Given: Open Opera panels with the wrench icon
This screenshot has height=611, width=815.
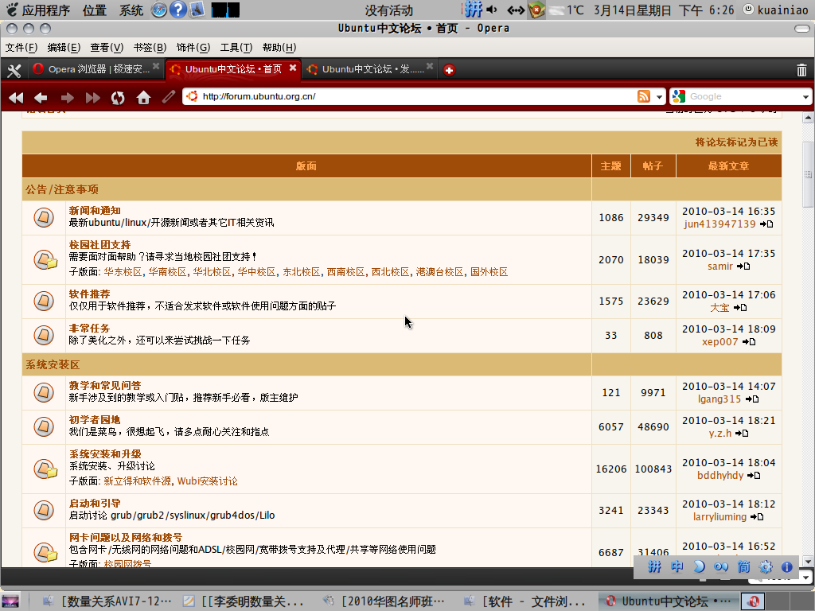Looking at the screenshot, I should tap(14, 70).
